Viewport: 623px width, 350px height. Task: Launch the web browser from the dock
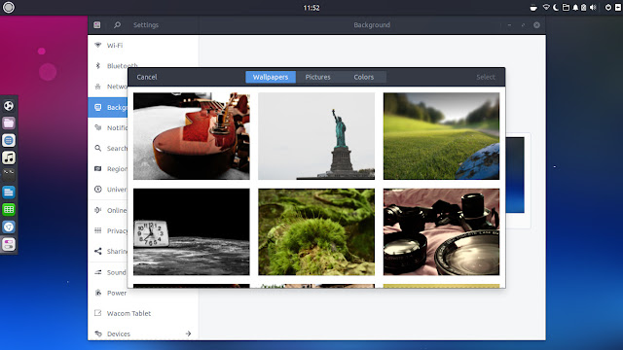[x=9, y=106]
